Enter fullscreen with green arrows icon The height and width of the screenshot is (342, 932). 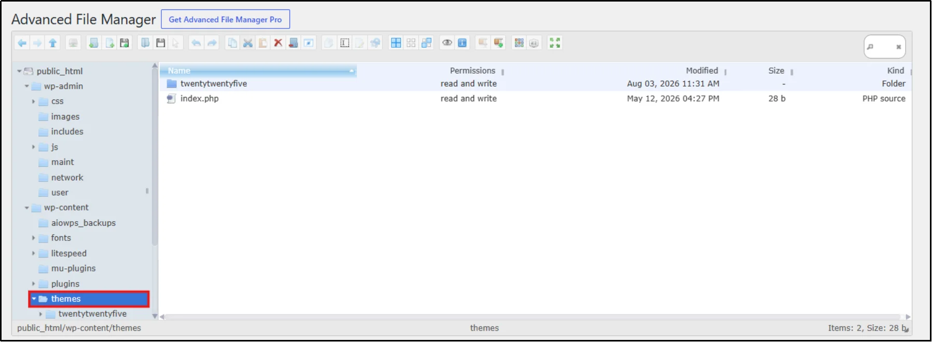coord(555,43)
